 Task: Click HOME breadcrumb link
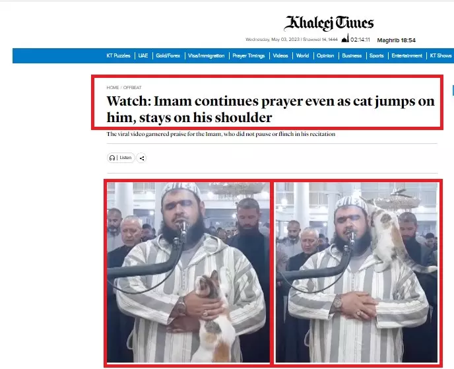pos(113,88)
